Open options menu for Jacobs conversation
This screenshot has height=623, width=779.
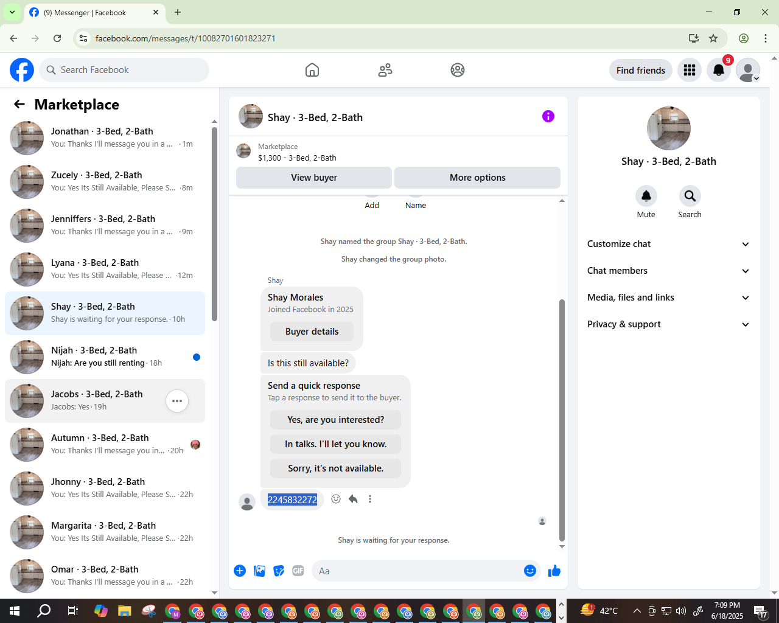pyautogui.click(x=177, y=401)
